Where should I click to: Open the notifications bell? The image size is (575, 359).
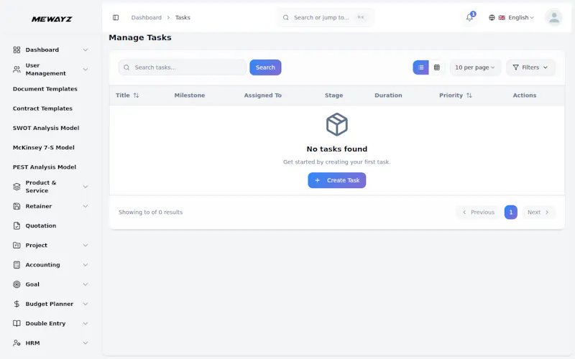click(x=470, y=17)
